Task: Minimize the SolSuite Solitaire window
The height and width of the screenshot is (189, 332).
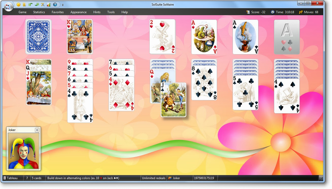Action: (301, 3)
